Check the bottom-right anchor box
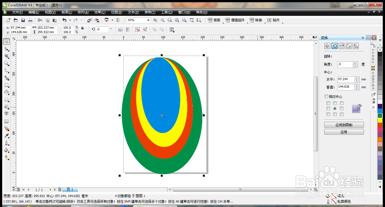 342,114
